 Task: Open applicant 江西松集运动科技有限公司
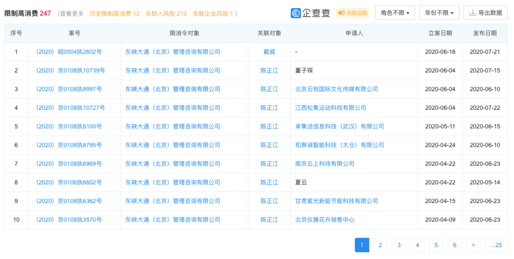[331, 108]
